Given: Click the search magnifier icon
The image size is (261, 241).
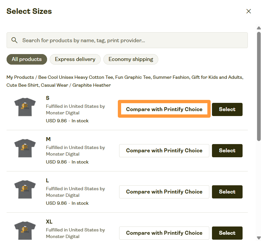Looking at the screenshot, I should click(14, 40).
